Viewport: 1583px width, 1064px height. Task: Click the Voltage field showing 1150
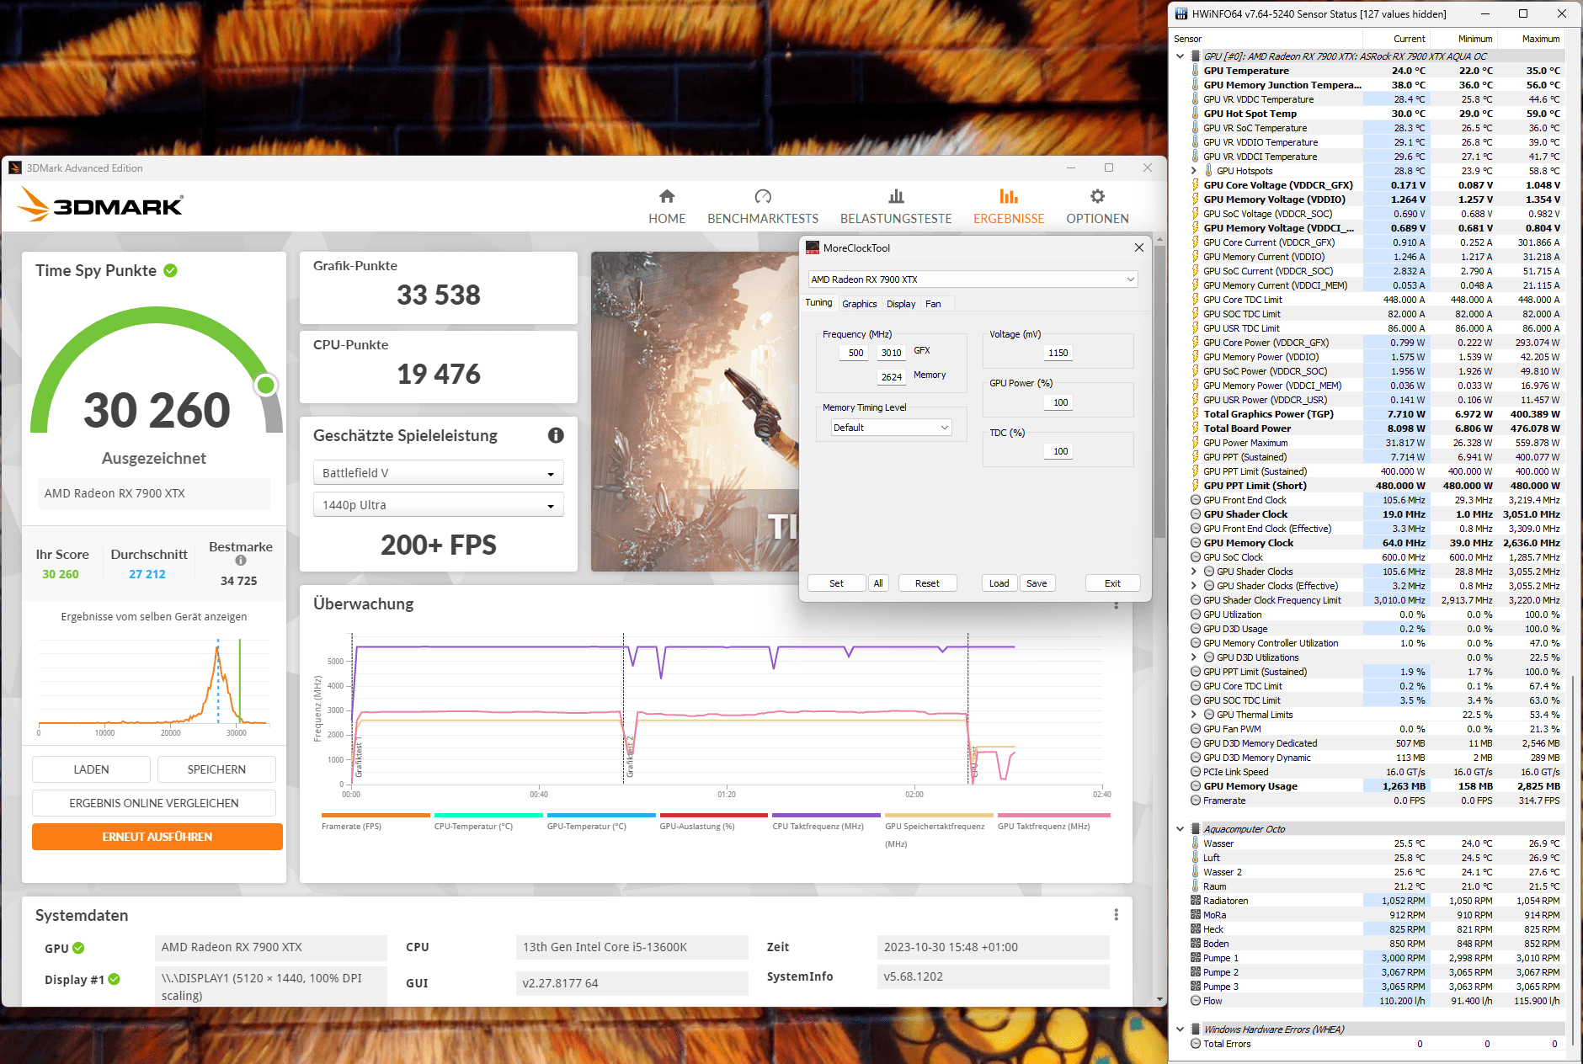tap(1058, 353)
